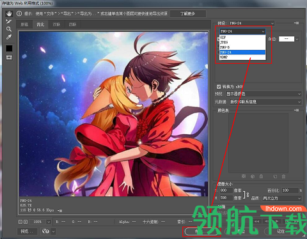Select the Zoom tool
Screen dimensions: 307x239
coord(9,29)
